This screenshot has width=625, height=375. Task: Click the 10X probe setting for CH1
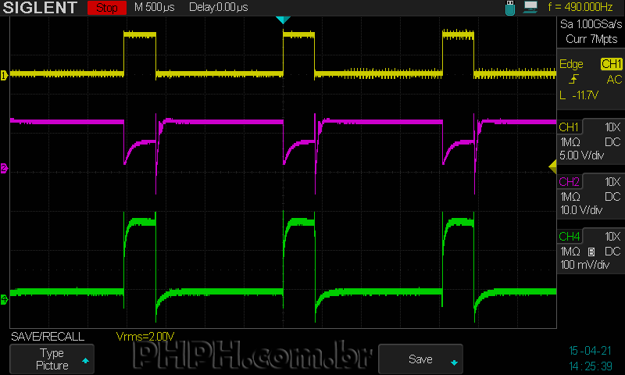click(x=612, y=127)
